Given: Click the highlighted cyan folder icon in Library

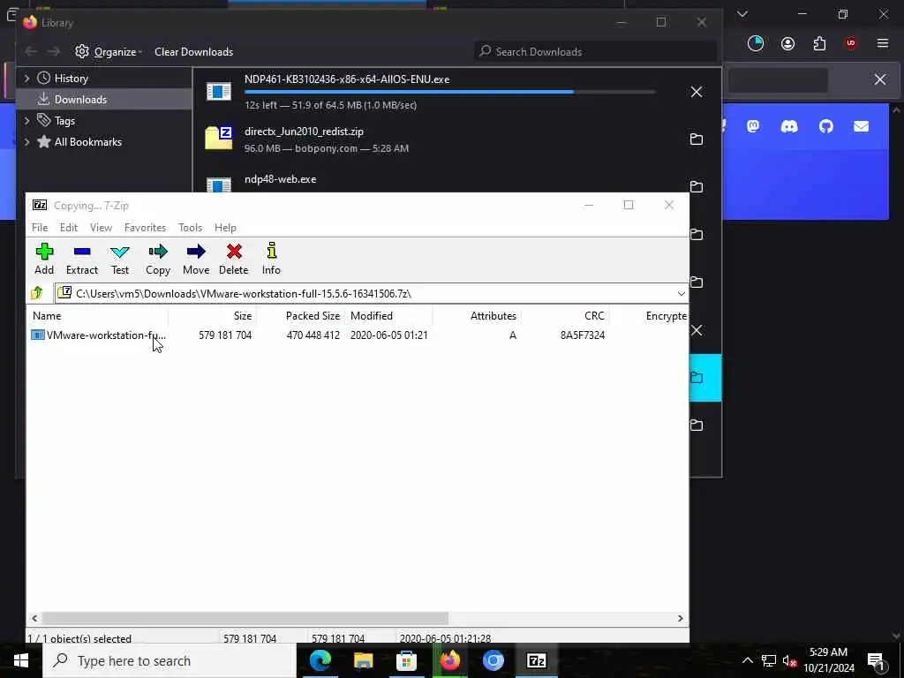Looking at the screenshot, I should (x=697, y=378).
